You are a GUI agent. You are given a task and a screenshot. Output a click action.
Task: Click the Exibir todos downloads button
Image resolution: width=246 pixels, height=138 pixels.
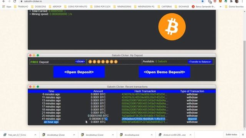coord(231,135)
